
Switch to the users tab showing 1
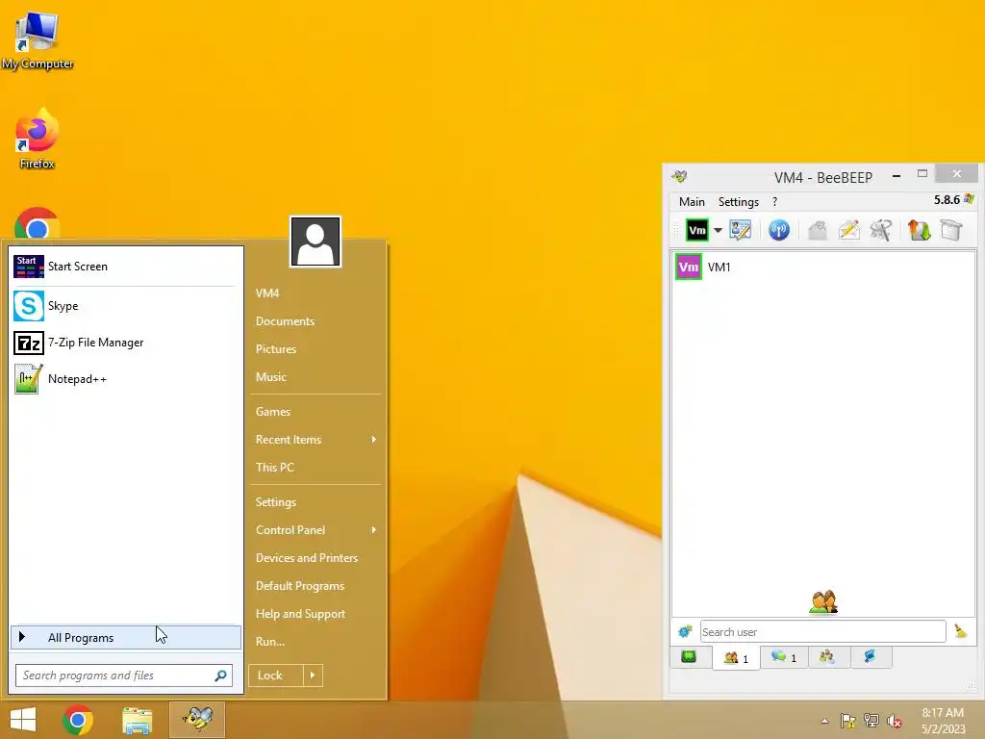pyautogui.click(x=736, y=658)
